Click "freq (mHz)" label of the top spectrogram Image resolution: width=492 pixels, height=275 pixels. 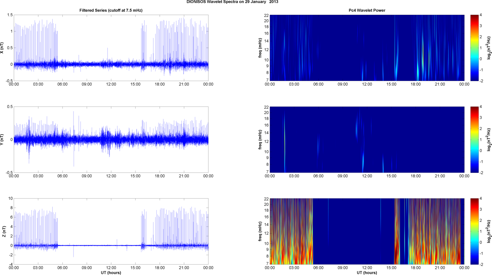[x=260, y=48]
